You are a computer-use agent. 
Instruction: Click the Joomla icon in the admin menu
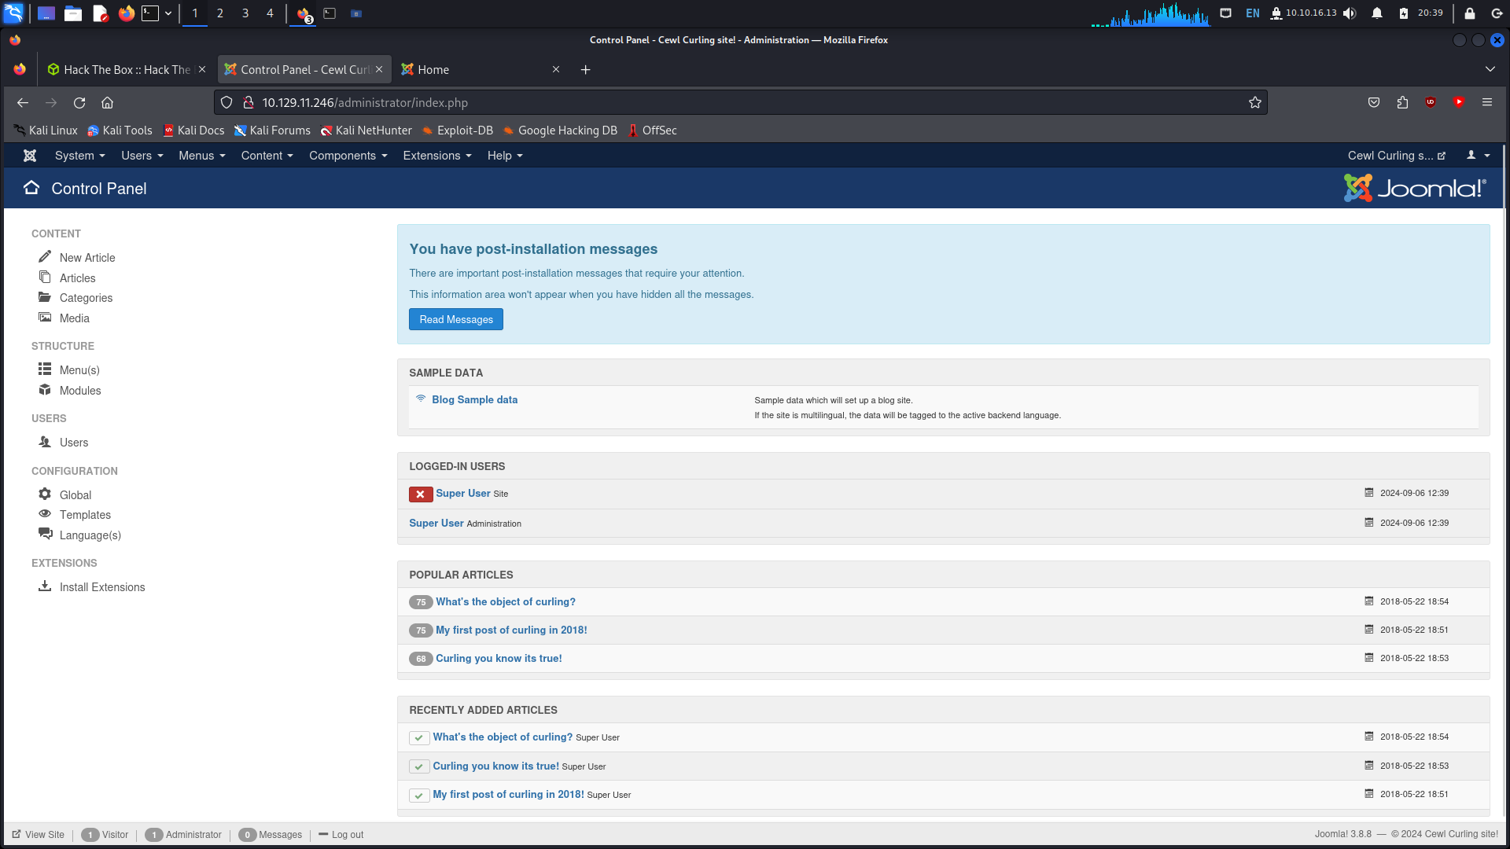point(30,156)
